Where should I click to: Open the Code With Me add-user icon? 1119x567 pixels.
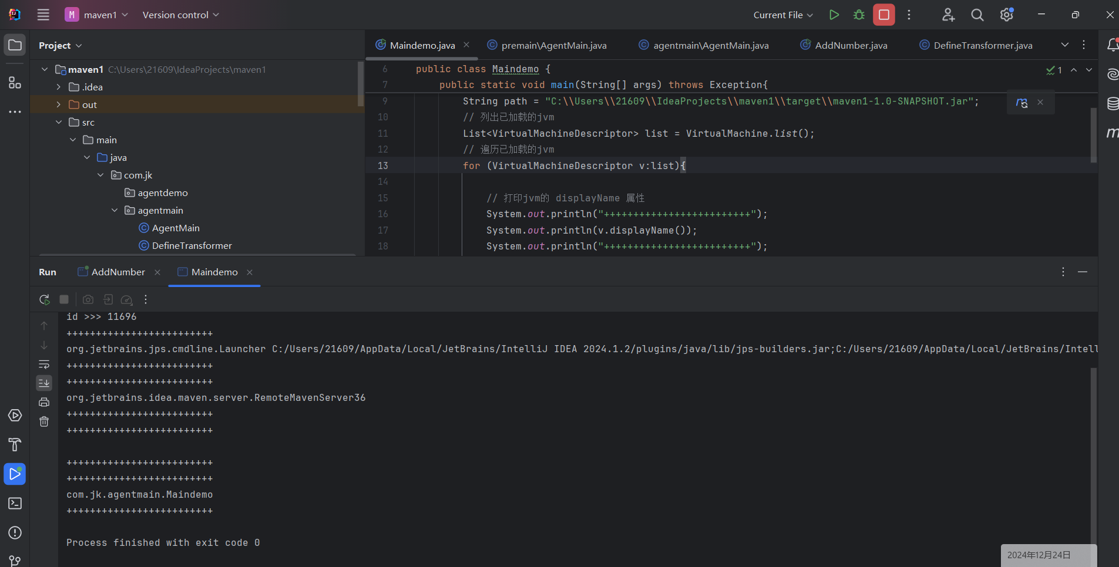(x=948, y=15)
